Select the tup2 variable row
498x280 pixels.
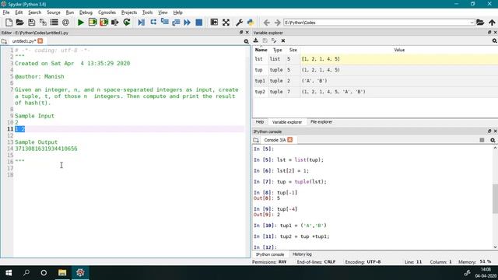tap(375, 92)
